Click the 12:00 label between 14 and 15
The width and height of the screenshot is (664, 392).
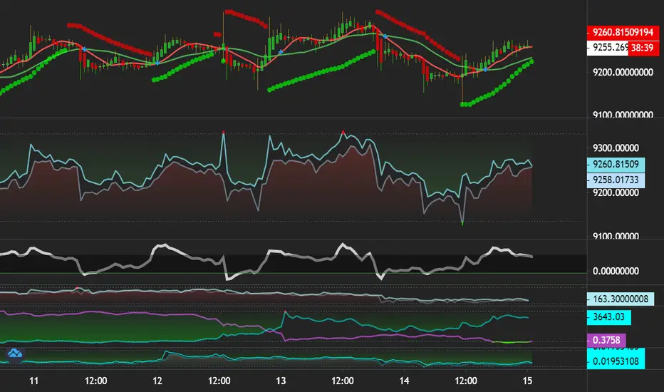coord(466,381)
